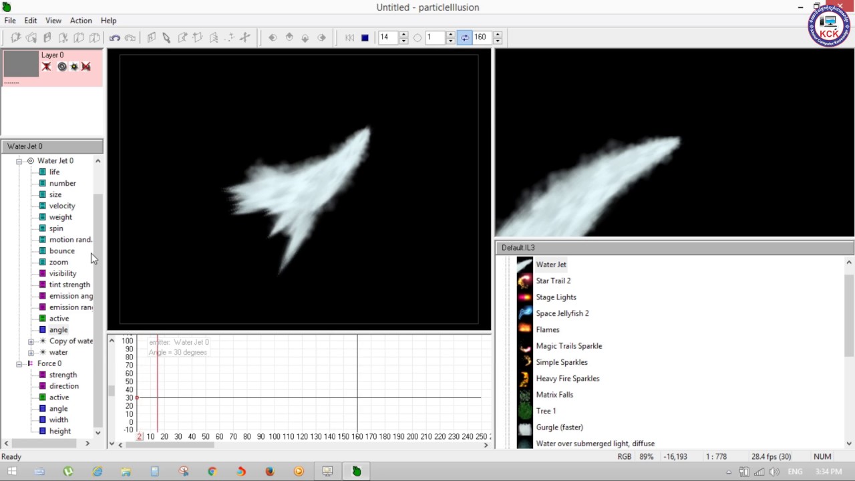Select the visibility property in tree
Image resolution: width=855 pixels, height=481 pixels.
point(63,273)
